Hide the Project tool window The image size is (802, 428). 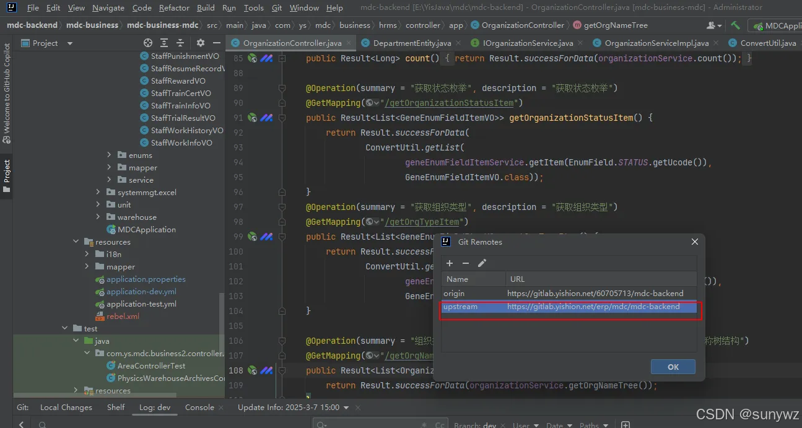pyautogui.click(x=216, y=43)
